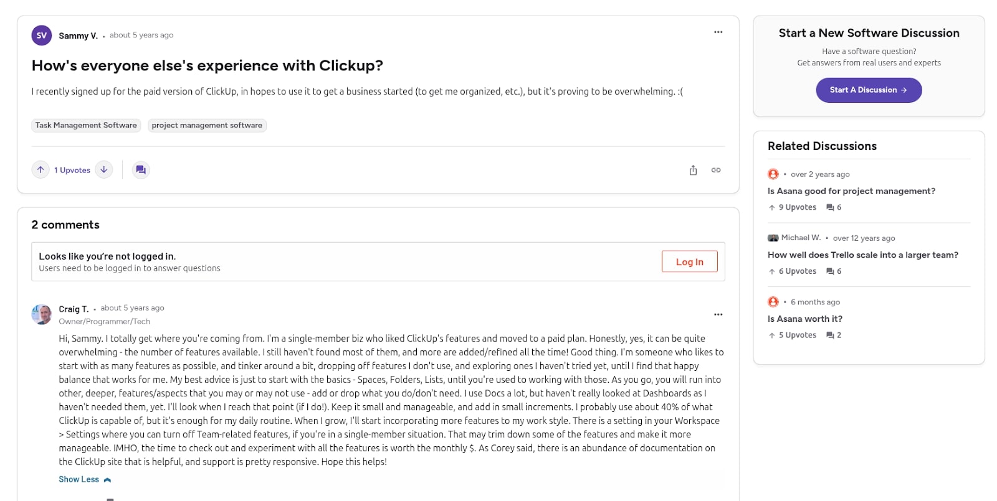Copy the discussion link via the chain icon
The width and height of the screenshot is (997, 501).
(x=716, y=169)
